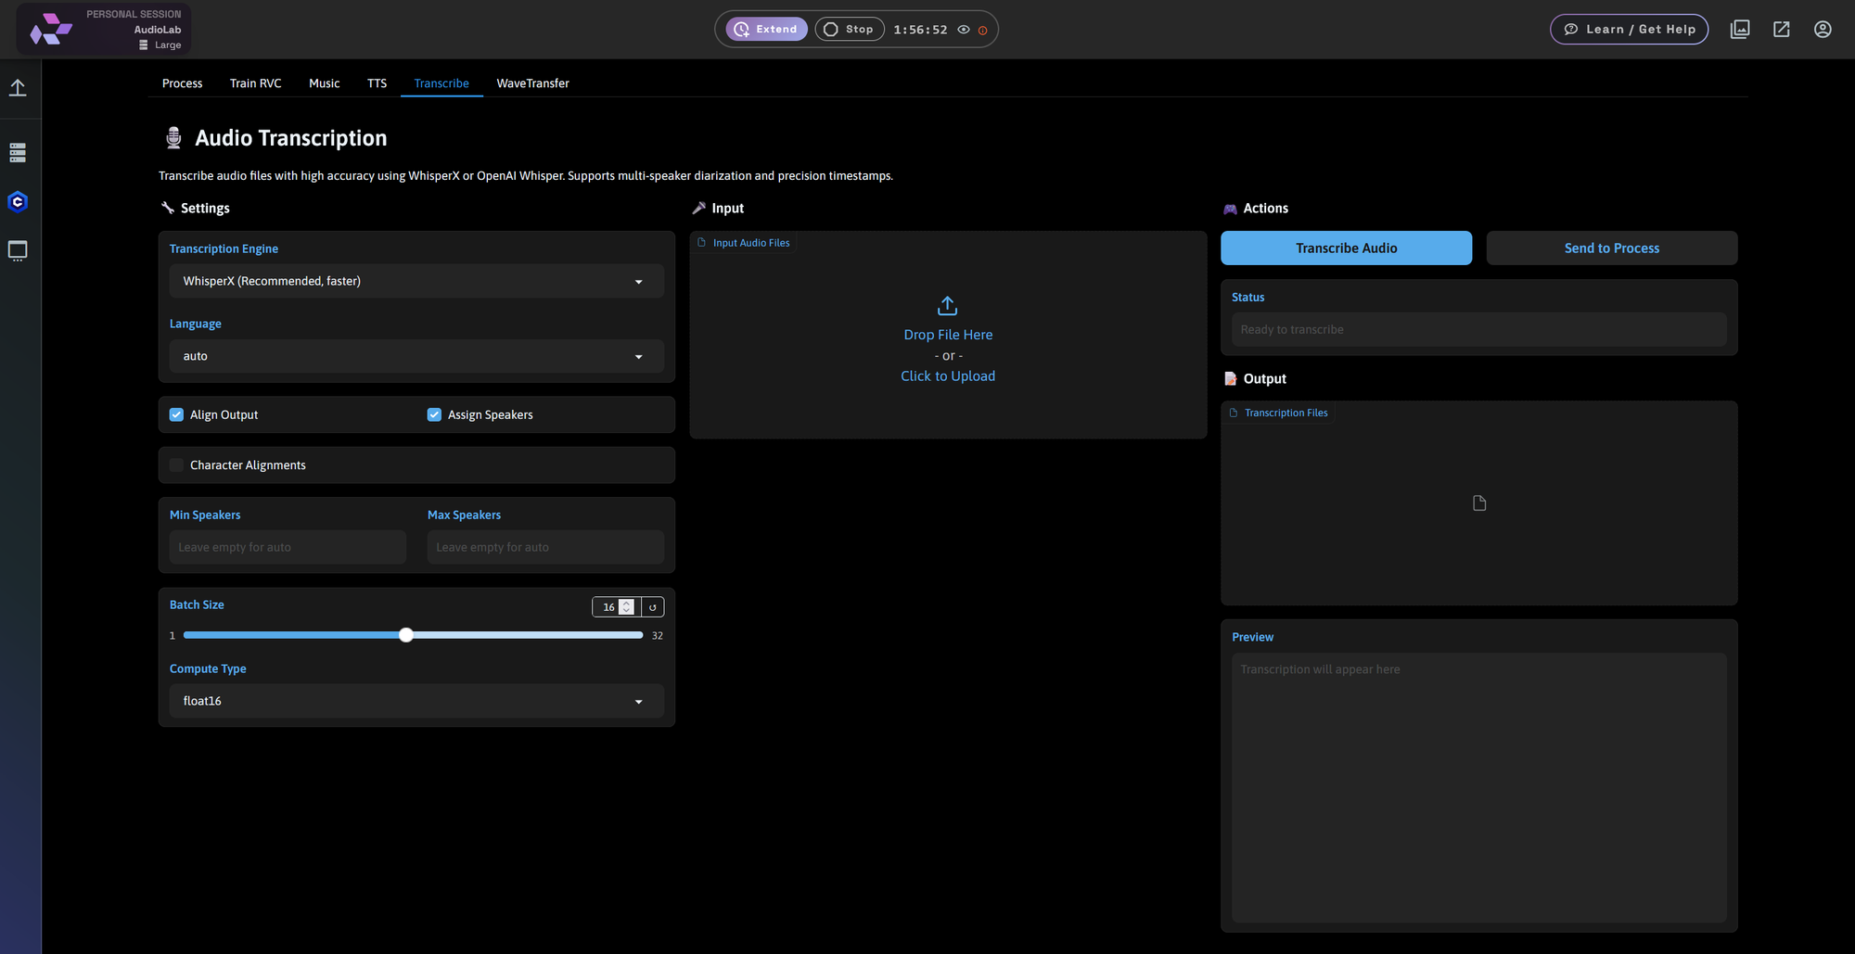Viewport: 1855px width, 954px height.
Task: Click the session timer 1:56:52
Action: tap(920, 30)
